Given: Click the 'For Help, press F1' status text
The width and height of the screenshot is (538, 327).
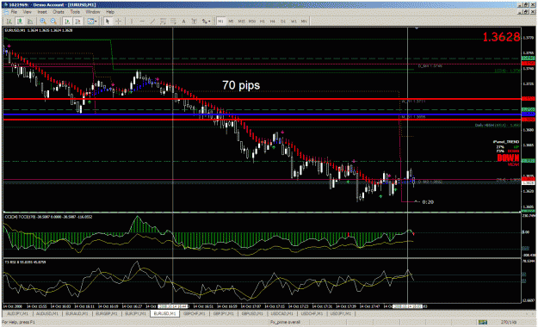Looking at the screenshot, I should click(x=18, y=322).
